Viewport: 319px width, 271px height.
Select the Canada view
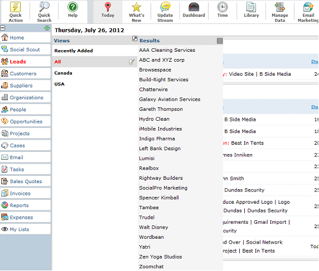(63, 73)
